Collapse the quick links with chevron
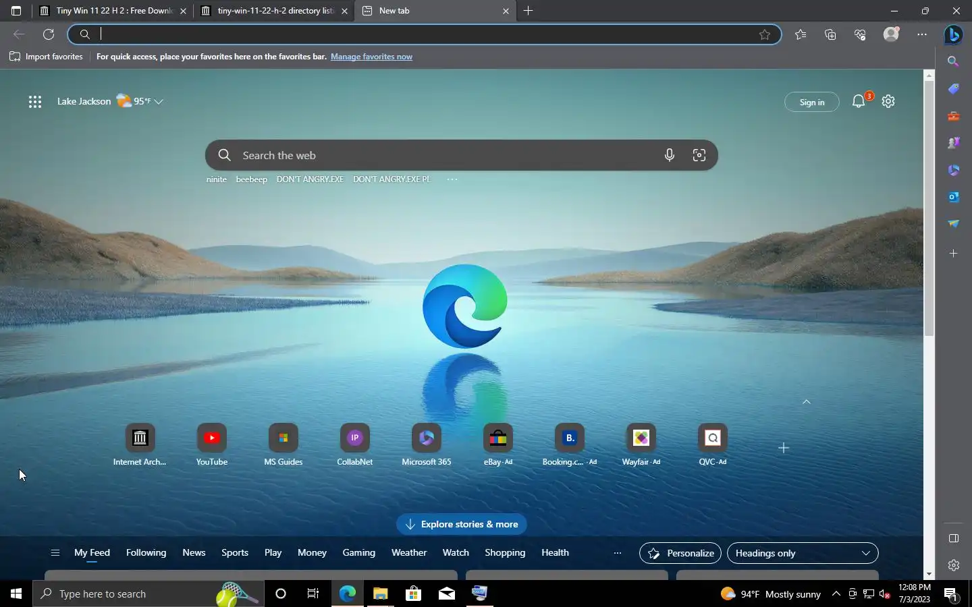Viewport: 972px width, 607px height. pos(806,402)
